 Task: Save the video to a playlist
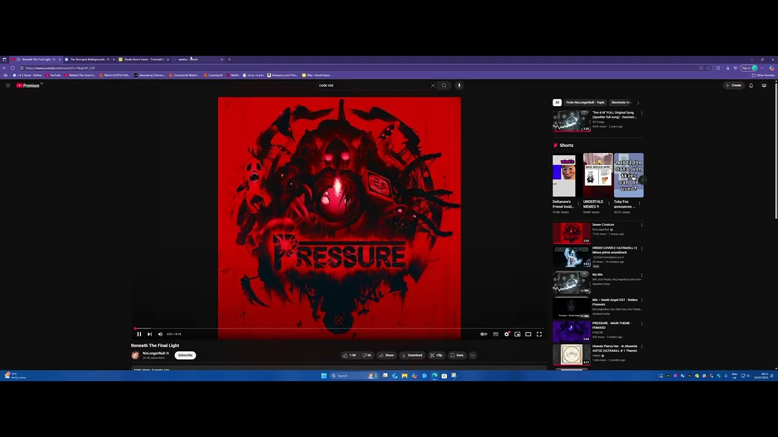tap(457, 355)
